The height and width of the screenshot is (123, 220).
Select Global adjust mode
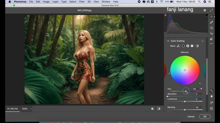click(x=197, y=46)
